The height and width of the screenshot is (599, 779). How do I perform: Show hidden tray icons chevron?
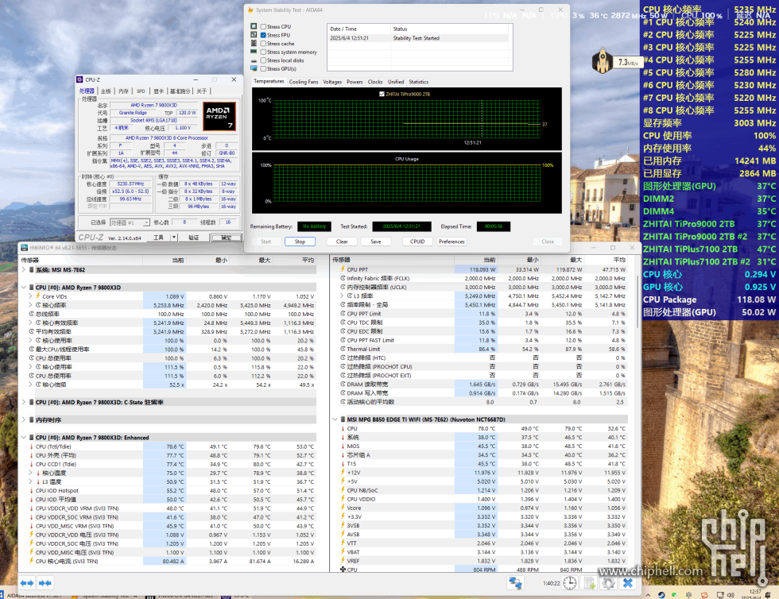point(648,594)
